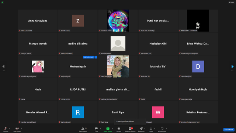Viewport: 236px width, 133px height.
Task: Select Hendar Ahmad Fauzi's tile
Action: [x=38, y=112]
